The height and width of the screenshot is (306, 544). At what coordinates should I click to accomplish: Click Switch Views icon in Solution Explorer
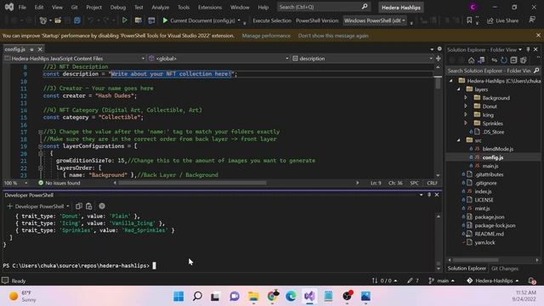coord(481,60)
